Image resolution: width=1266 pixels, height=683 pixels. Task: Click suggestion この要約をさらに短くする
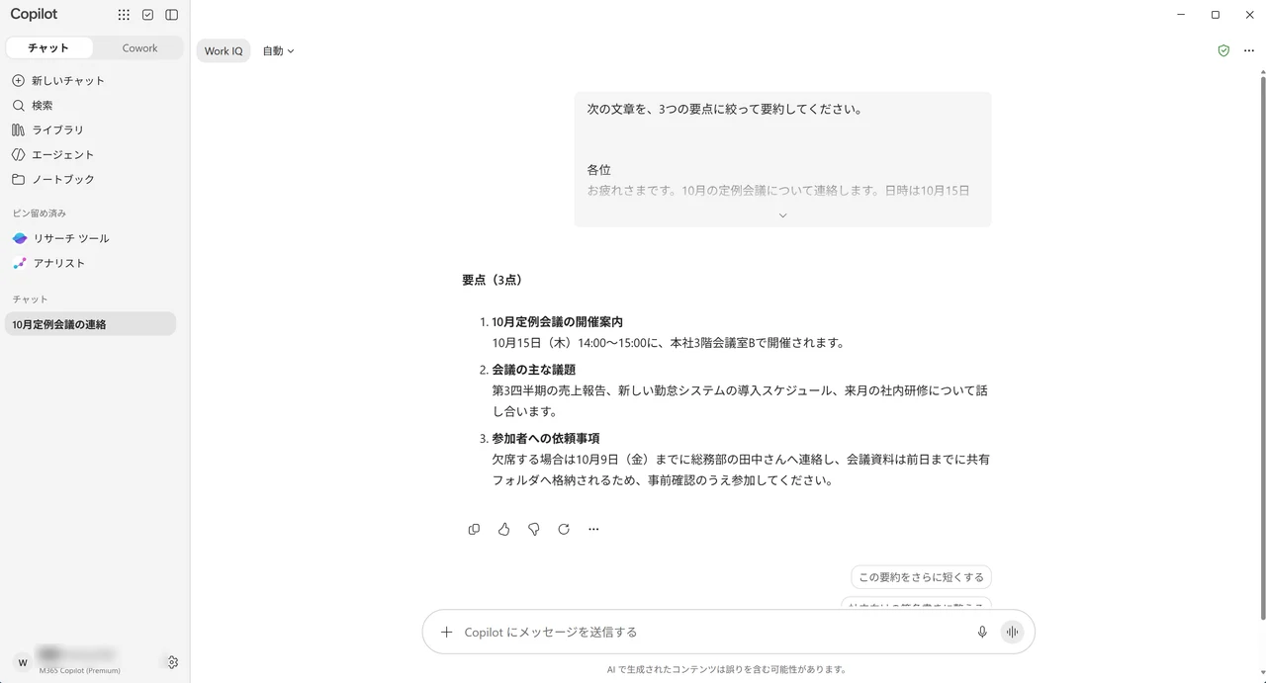(921, 577)
